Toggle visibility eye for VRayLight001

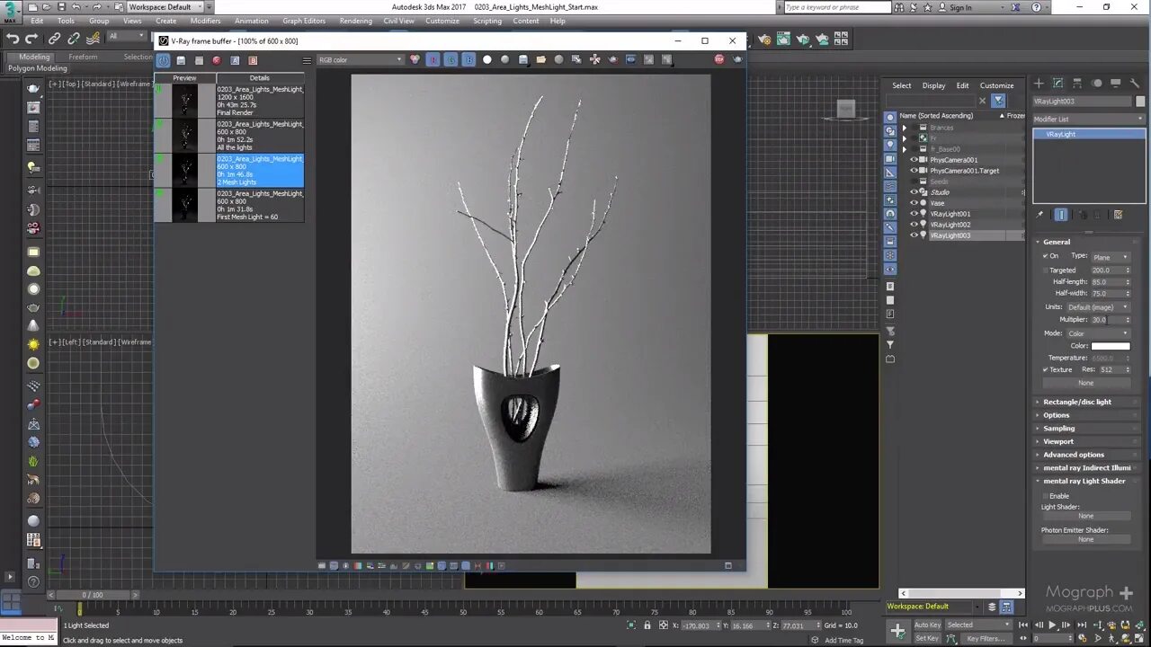point(915,214)
